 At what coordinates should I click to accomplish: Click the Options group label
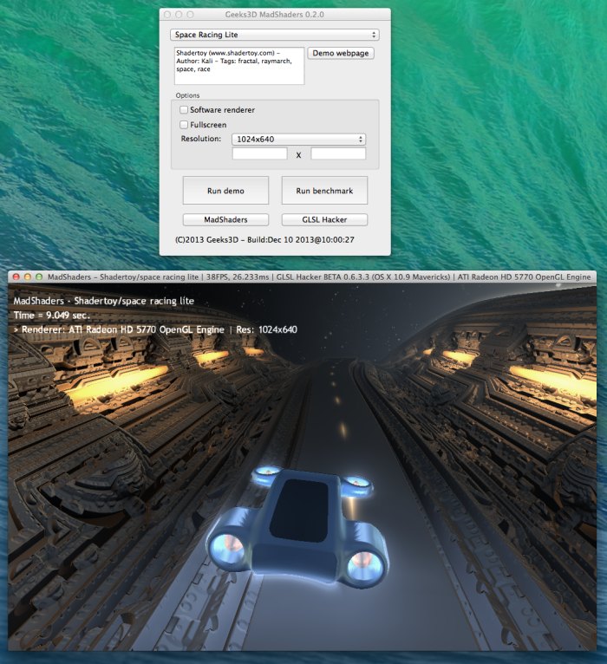pyautogui.click(x=187, y=95)
